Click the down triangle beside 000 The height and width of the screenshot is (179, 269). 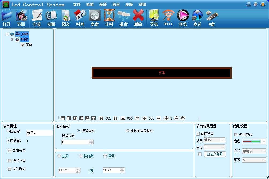point(137,118)
